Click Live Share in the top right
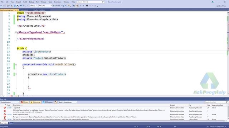 [221, 6]
